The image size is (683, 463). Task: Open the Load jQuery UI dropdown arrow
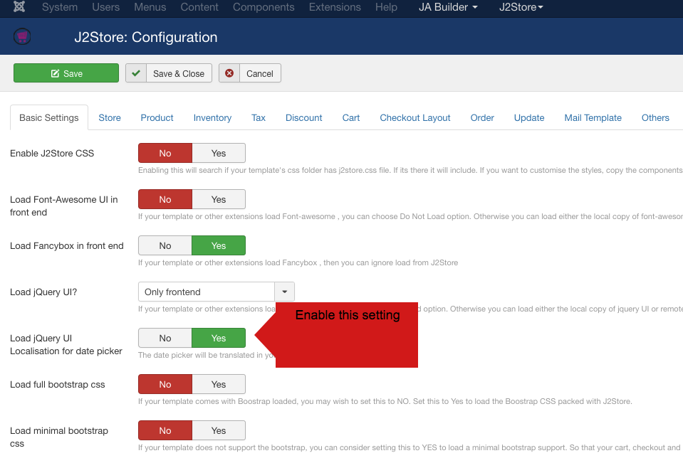coord(284,292)
